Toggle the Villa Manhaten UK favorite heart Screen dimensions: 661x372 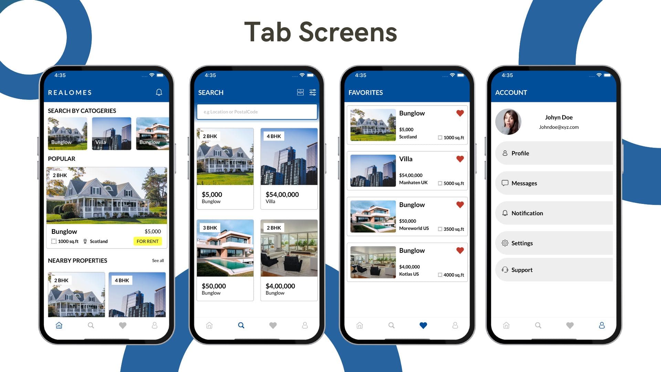click(460, 159)
